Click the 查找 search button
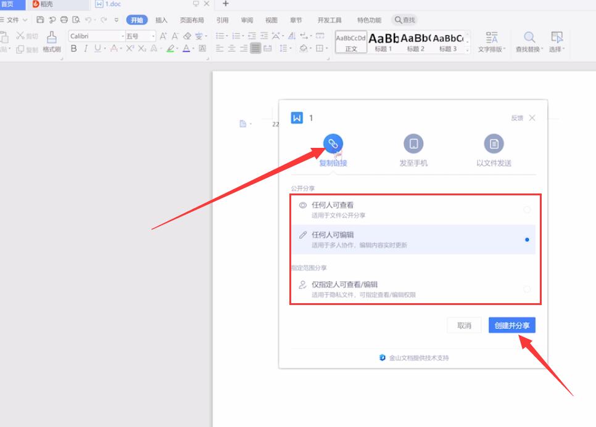The height and width of the screenshot is (427, 596). click(x=405, y=20)
